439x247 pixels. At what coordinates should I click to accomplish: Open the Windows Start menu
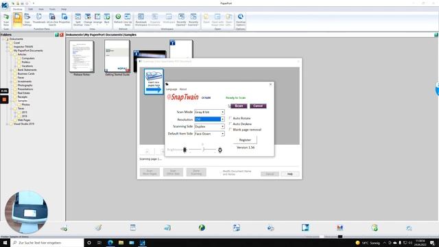(x=5, y=242)
